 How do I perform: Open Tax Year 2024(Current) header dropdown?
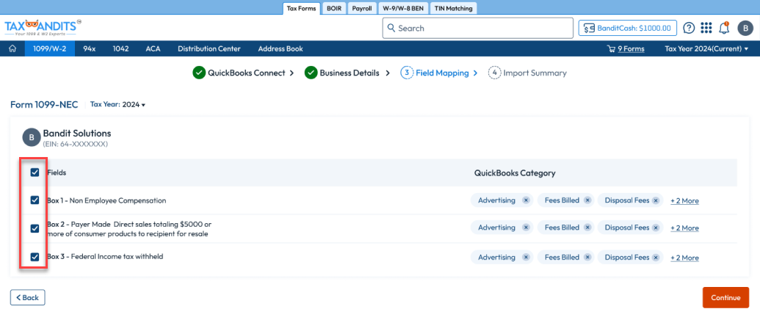706,48
